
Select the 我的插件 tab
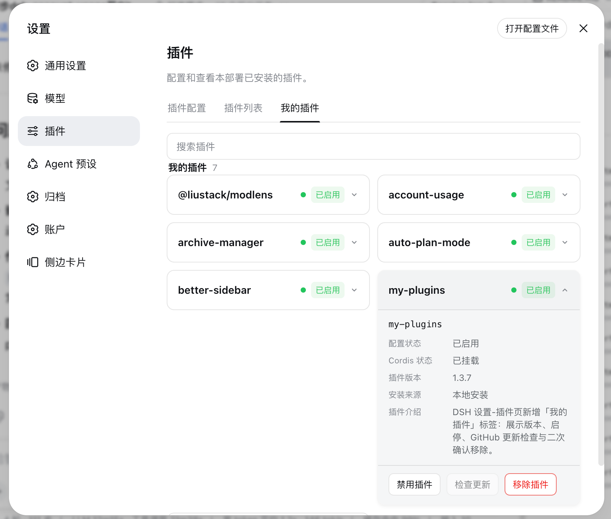pos(300,108)
